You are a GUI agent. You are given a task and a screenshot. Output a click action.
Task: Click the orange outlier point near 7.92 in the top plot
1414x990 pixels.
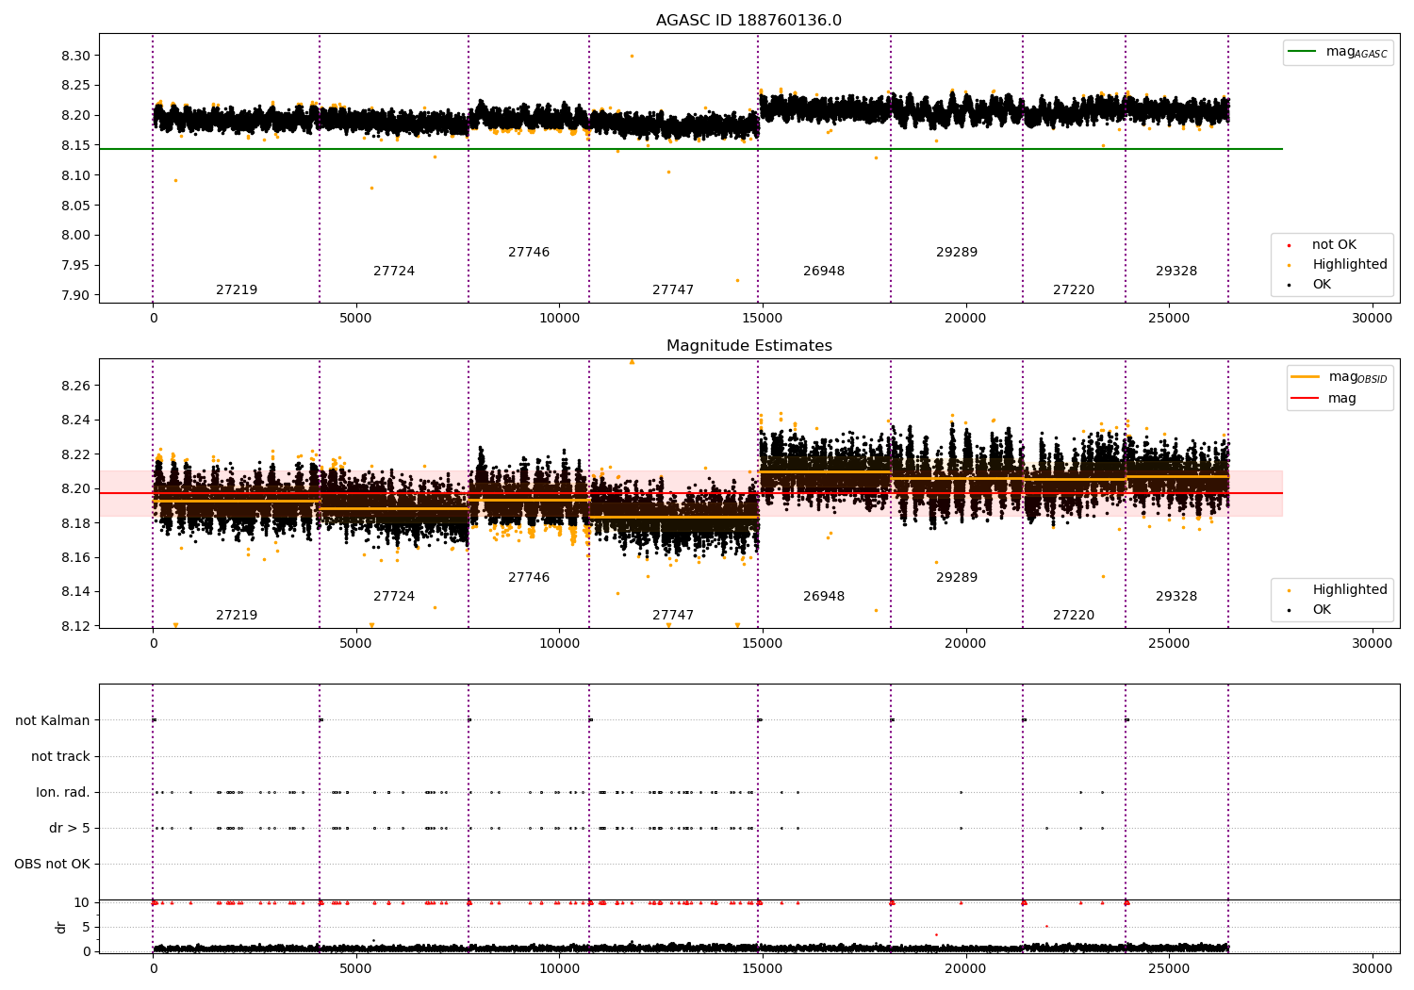pos(737,280)
